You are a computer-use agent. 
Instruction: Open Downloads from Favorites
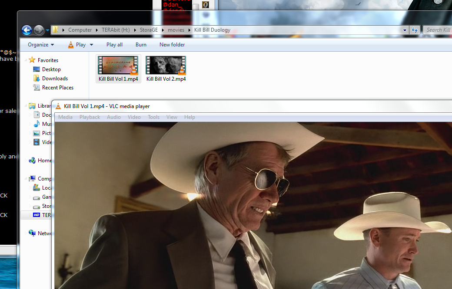[x=50, y=79]
